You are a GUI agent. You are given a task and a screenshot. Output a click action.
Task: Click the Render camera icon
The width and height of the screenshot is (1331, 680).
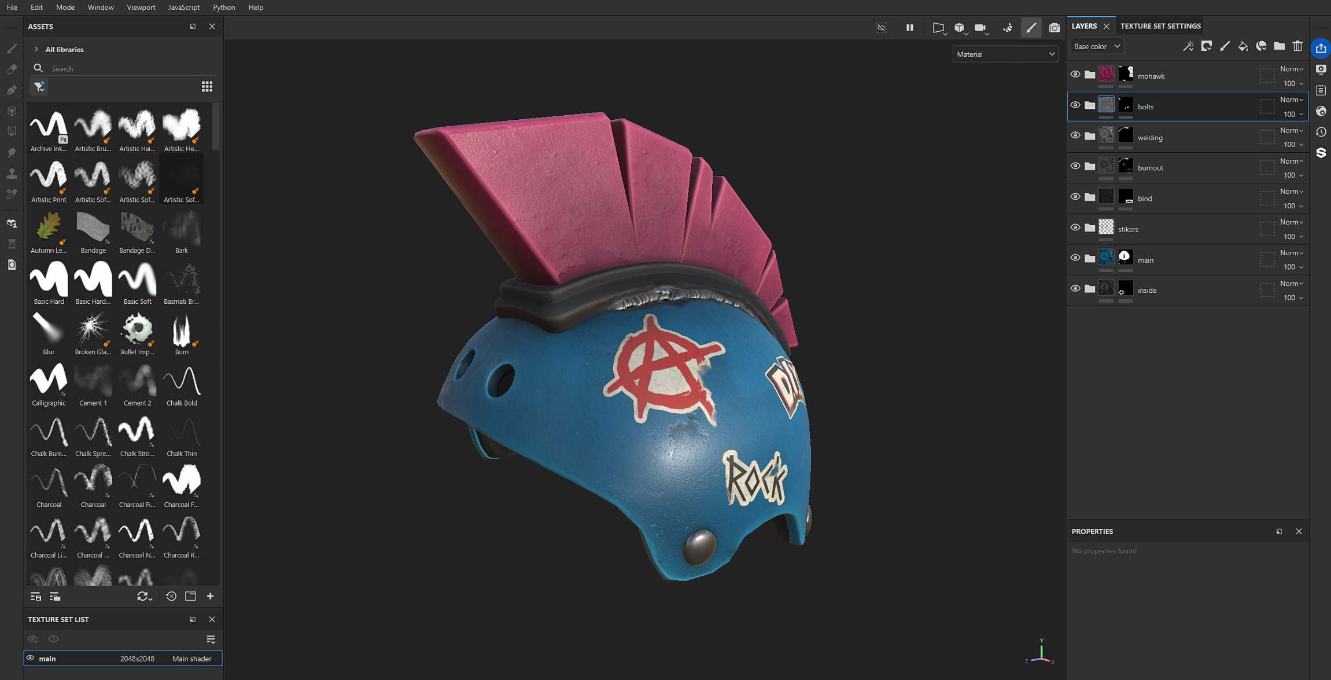point(1054,28)
